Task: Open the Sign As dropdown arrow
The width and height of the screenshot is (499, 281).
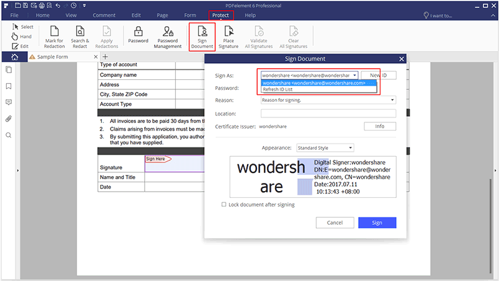Action: (354, 76)
